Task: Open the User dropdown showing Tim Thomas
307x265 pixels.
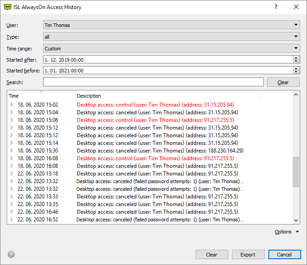Action: coord(171,25)
